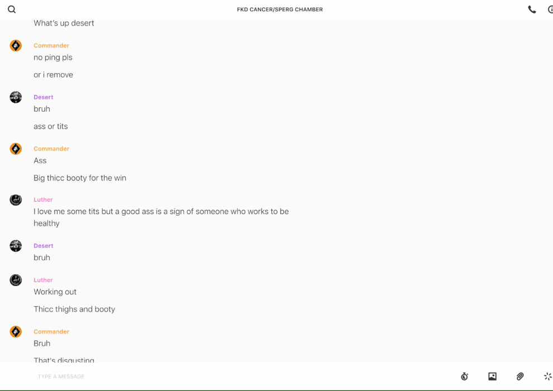Open the burst icon beside the paperclip
This screenshot has height=391, width=553.
[548, 376]
